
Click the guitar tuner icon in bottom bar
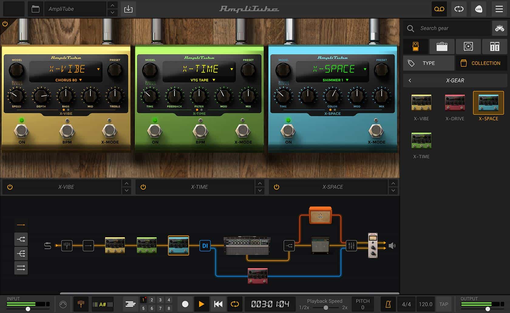click(80, 304)
